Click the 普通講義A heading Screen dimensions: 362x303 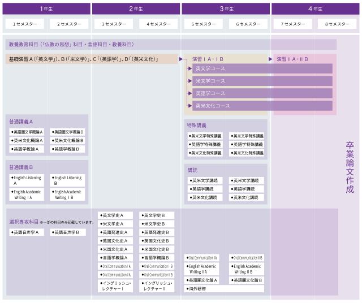click(x=21, y=122)
